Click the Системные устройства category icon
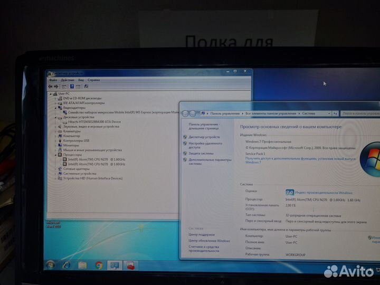This screenshot has width=380, height=285. tap(60, 174)
